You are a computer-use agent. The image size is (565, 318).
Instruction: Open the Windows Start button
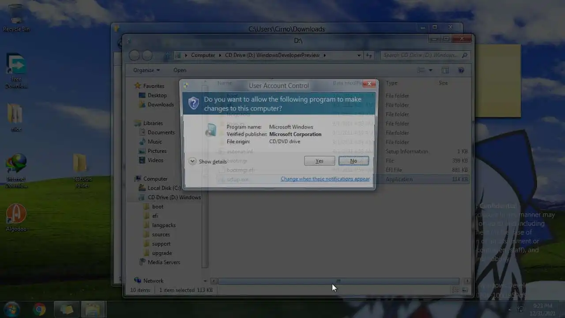coord(12,310)
